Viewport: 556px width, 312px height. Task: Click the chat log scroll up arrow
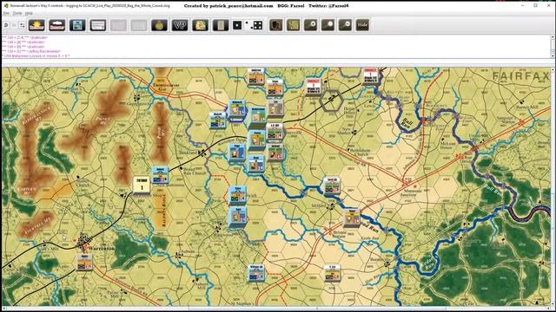[x=553, y=37]
